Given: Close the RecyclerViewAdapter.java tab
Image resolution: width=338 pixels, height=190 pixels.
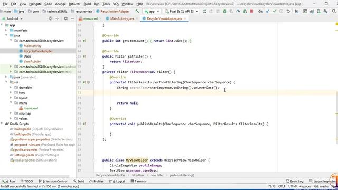Looking at the screenshot, I should [x=185, y=19].
